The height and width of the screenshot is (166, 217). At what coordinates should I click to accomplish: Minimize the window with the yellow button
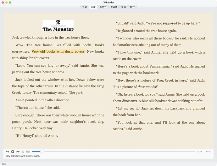tap(6, 3)
